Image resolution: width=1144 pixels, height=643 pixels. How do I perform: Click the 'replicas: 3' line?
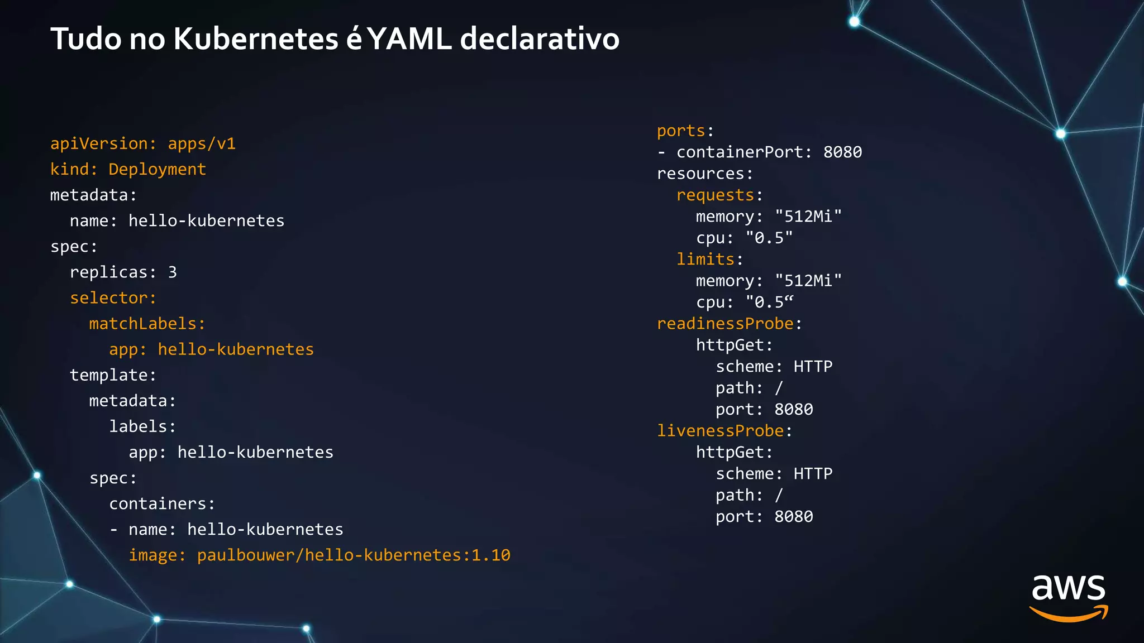click(x=123, y=272)
